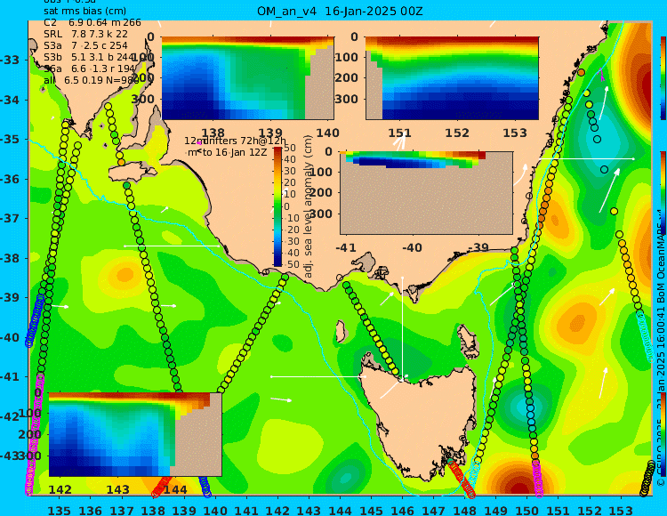Click the 'adj. sea level anomaly (cm)' label
The height and width of the screenshot is (516, 667).
tap(309, 206)
